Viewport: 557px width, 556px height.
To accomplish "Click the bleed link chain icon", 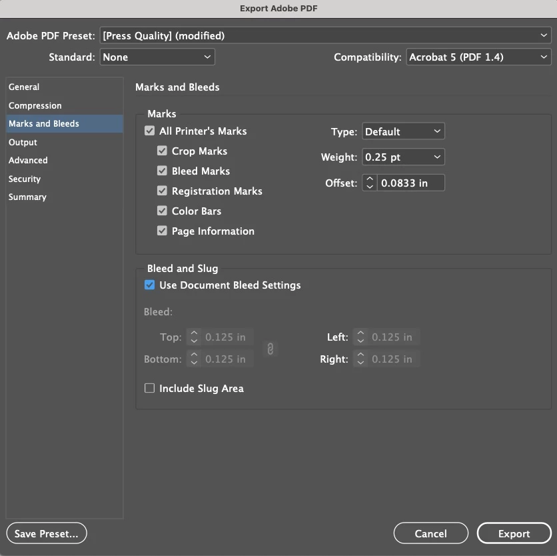I will coord(271,349).
